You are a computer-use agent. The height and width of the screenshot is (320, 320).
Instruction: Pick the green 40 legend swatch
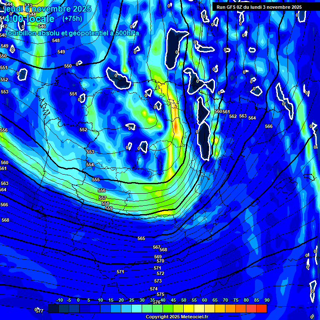coord(157,309)
